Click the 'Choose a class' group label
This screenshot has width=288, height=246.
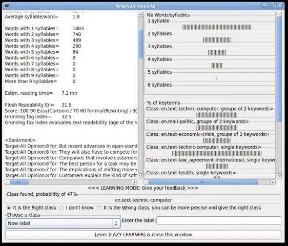coord(23,215)
